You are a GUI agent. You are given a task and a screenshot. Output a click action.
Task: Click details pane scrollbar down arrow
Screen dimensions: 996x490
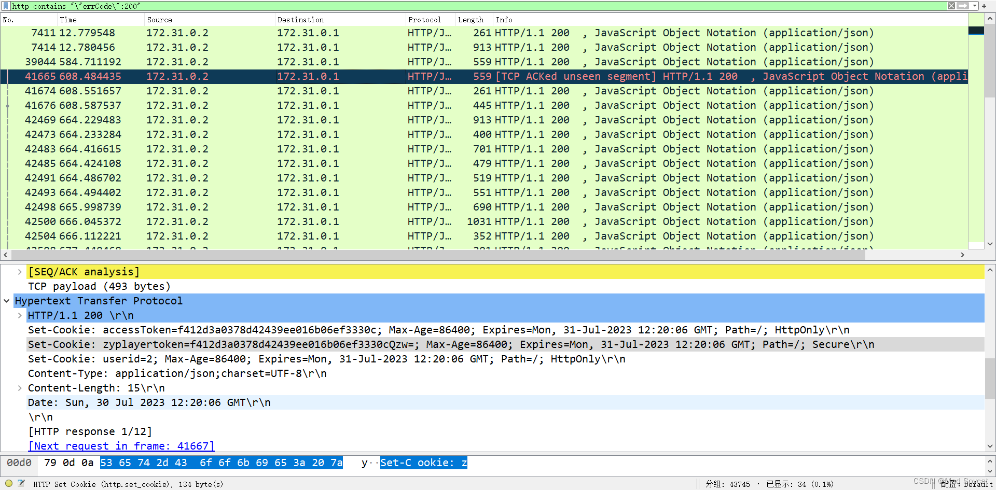pos(990,446)
